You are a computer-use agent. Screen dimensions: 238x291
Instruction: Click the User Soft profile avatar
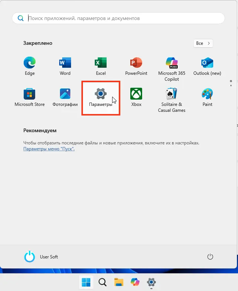pyautogui.click(x=30, y=257)
